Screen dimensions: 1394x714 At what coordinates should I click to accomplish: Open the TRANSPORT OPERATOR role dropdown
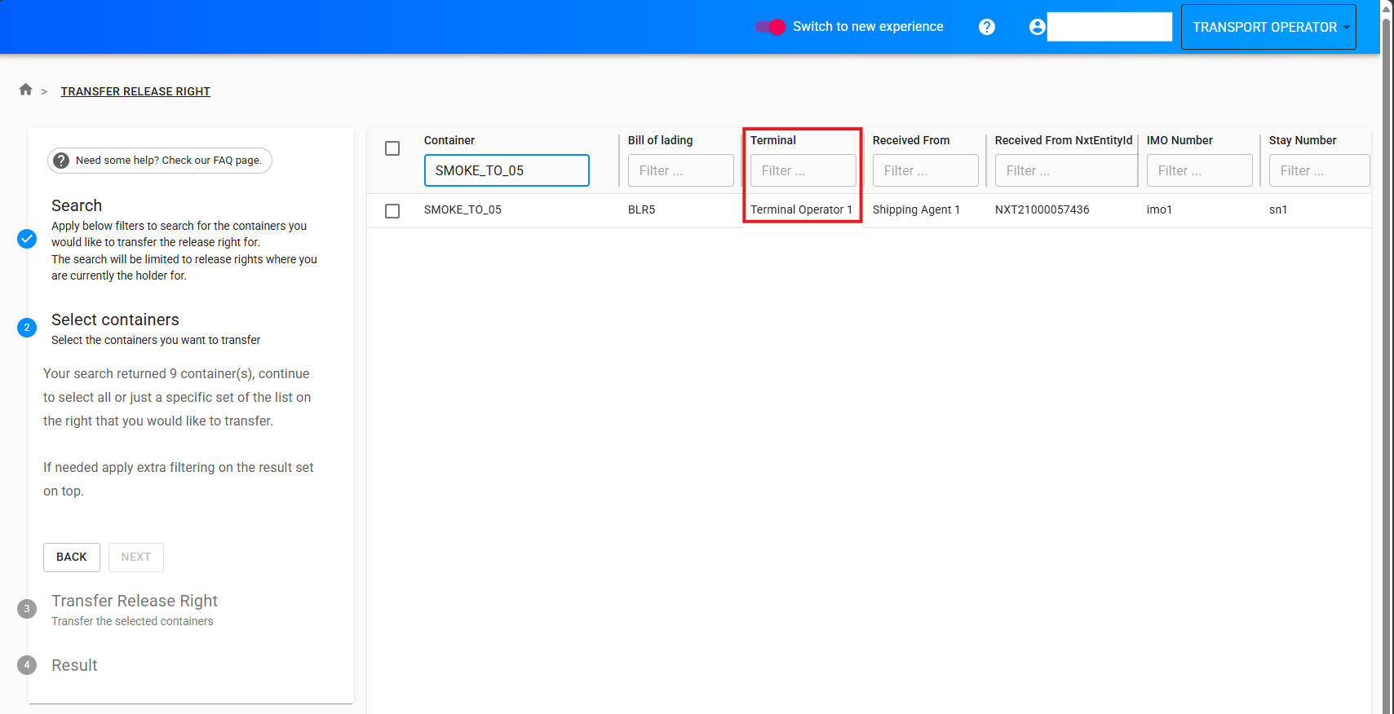pos(1268,27)
